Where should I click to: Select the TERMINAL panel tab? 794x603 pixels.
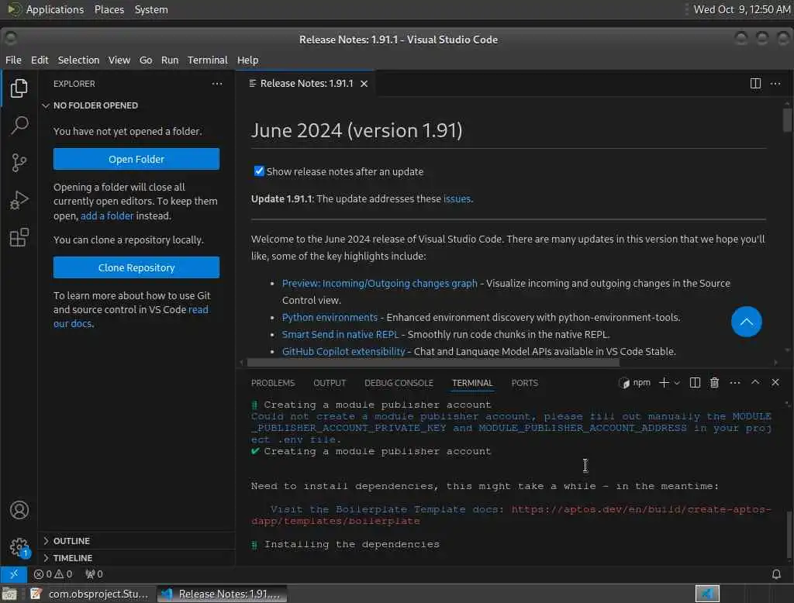472,383
